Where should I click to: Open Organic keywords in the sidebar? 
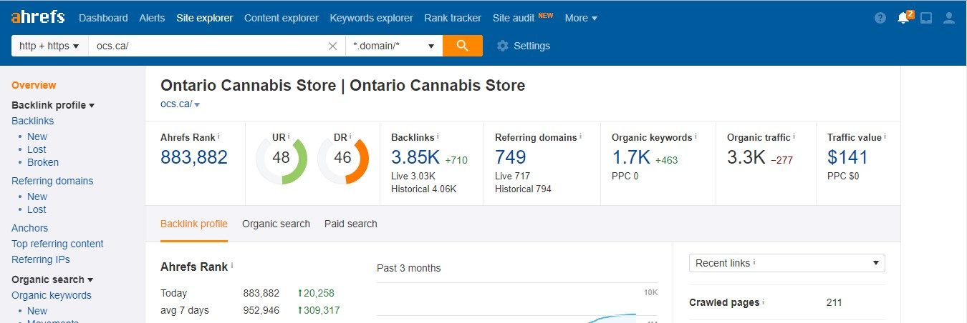coord(52,295)
